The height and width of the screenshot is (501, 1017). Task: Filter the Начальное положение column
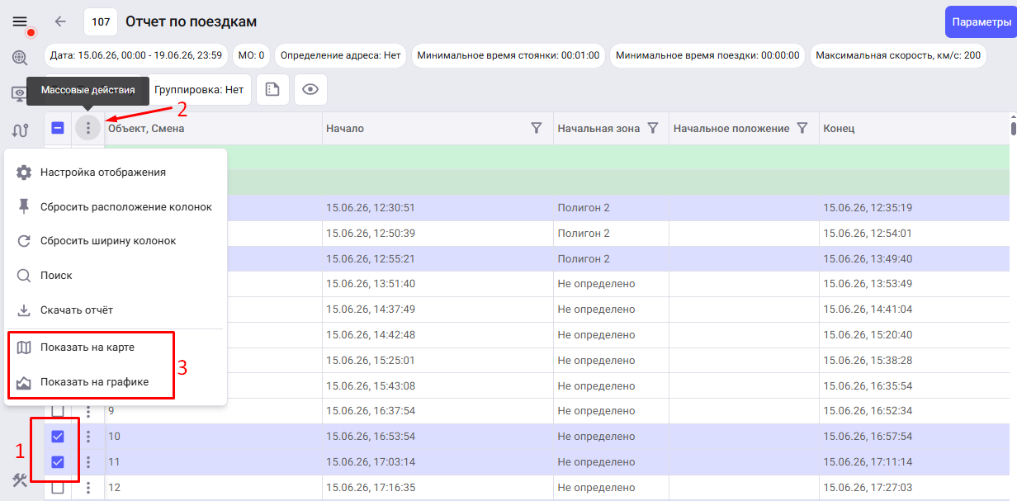click(x=802, y=128)
